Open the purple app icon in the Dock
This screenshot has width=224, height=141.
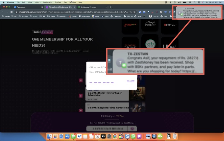(139, 137)
